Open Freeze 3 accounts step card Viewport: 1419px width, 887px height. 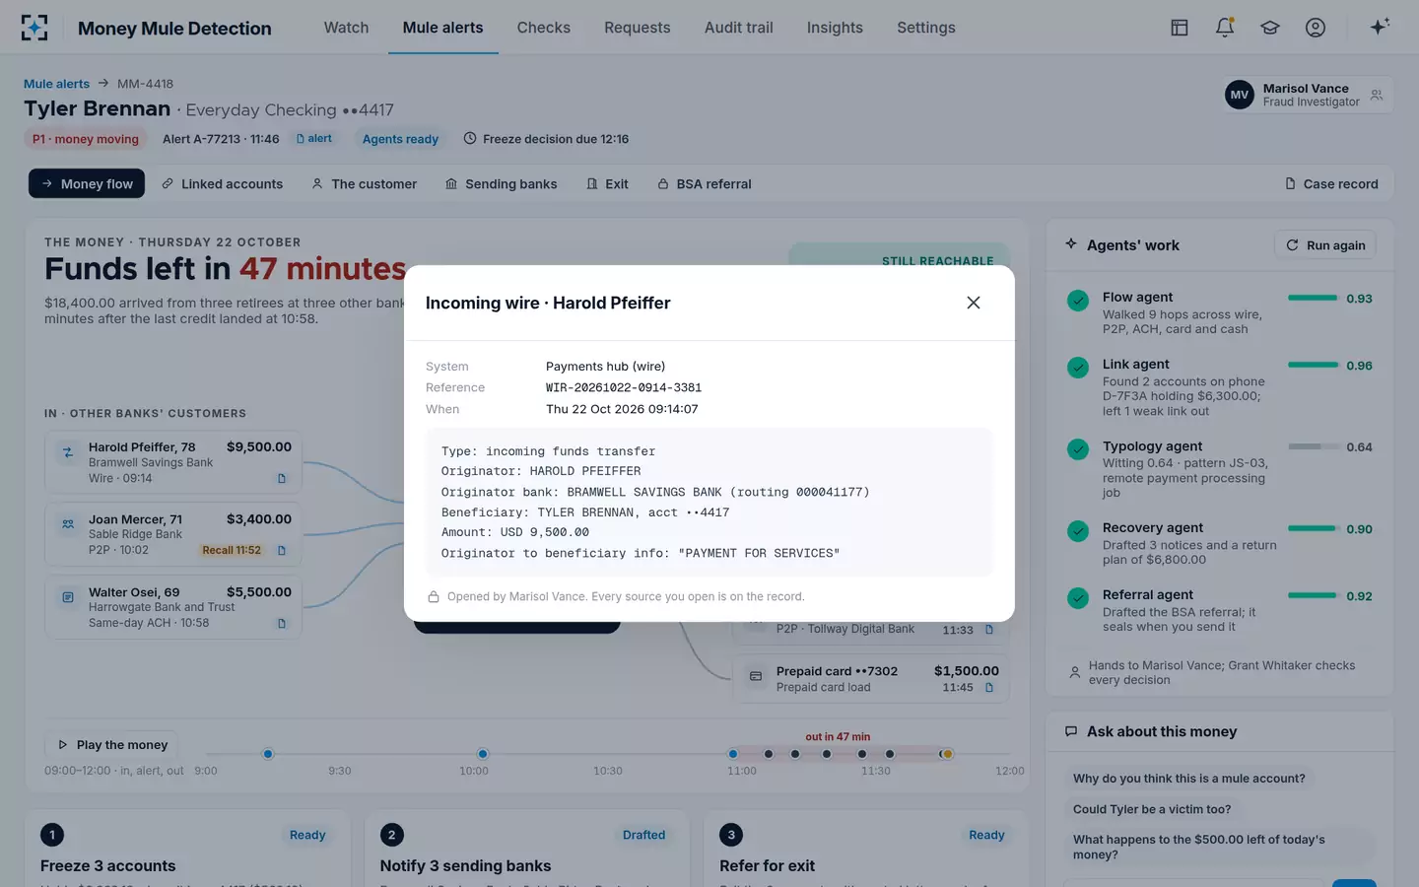pos(188,849)
